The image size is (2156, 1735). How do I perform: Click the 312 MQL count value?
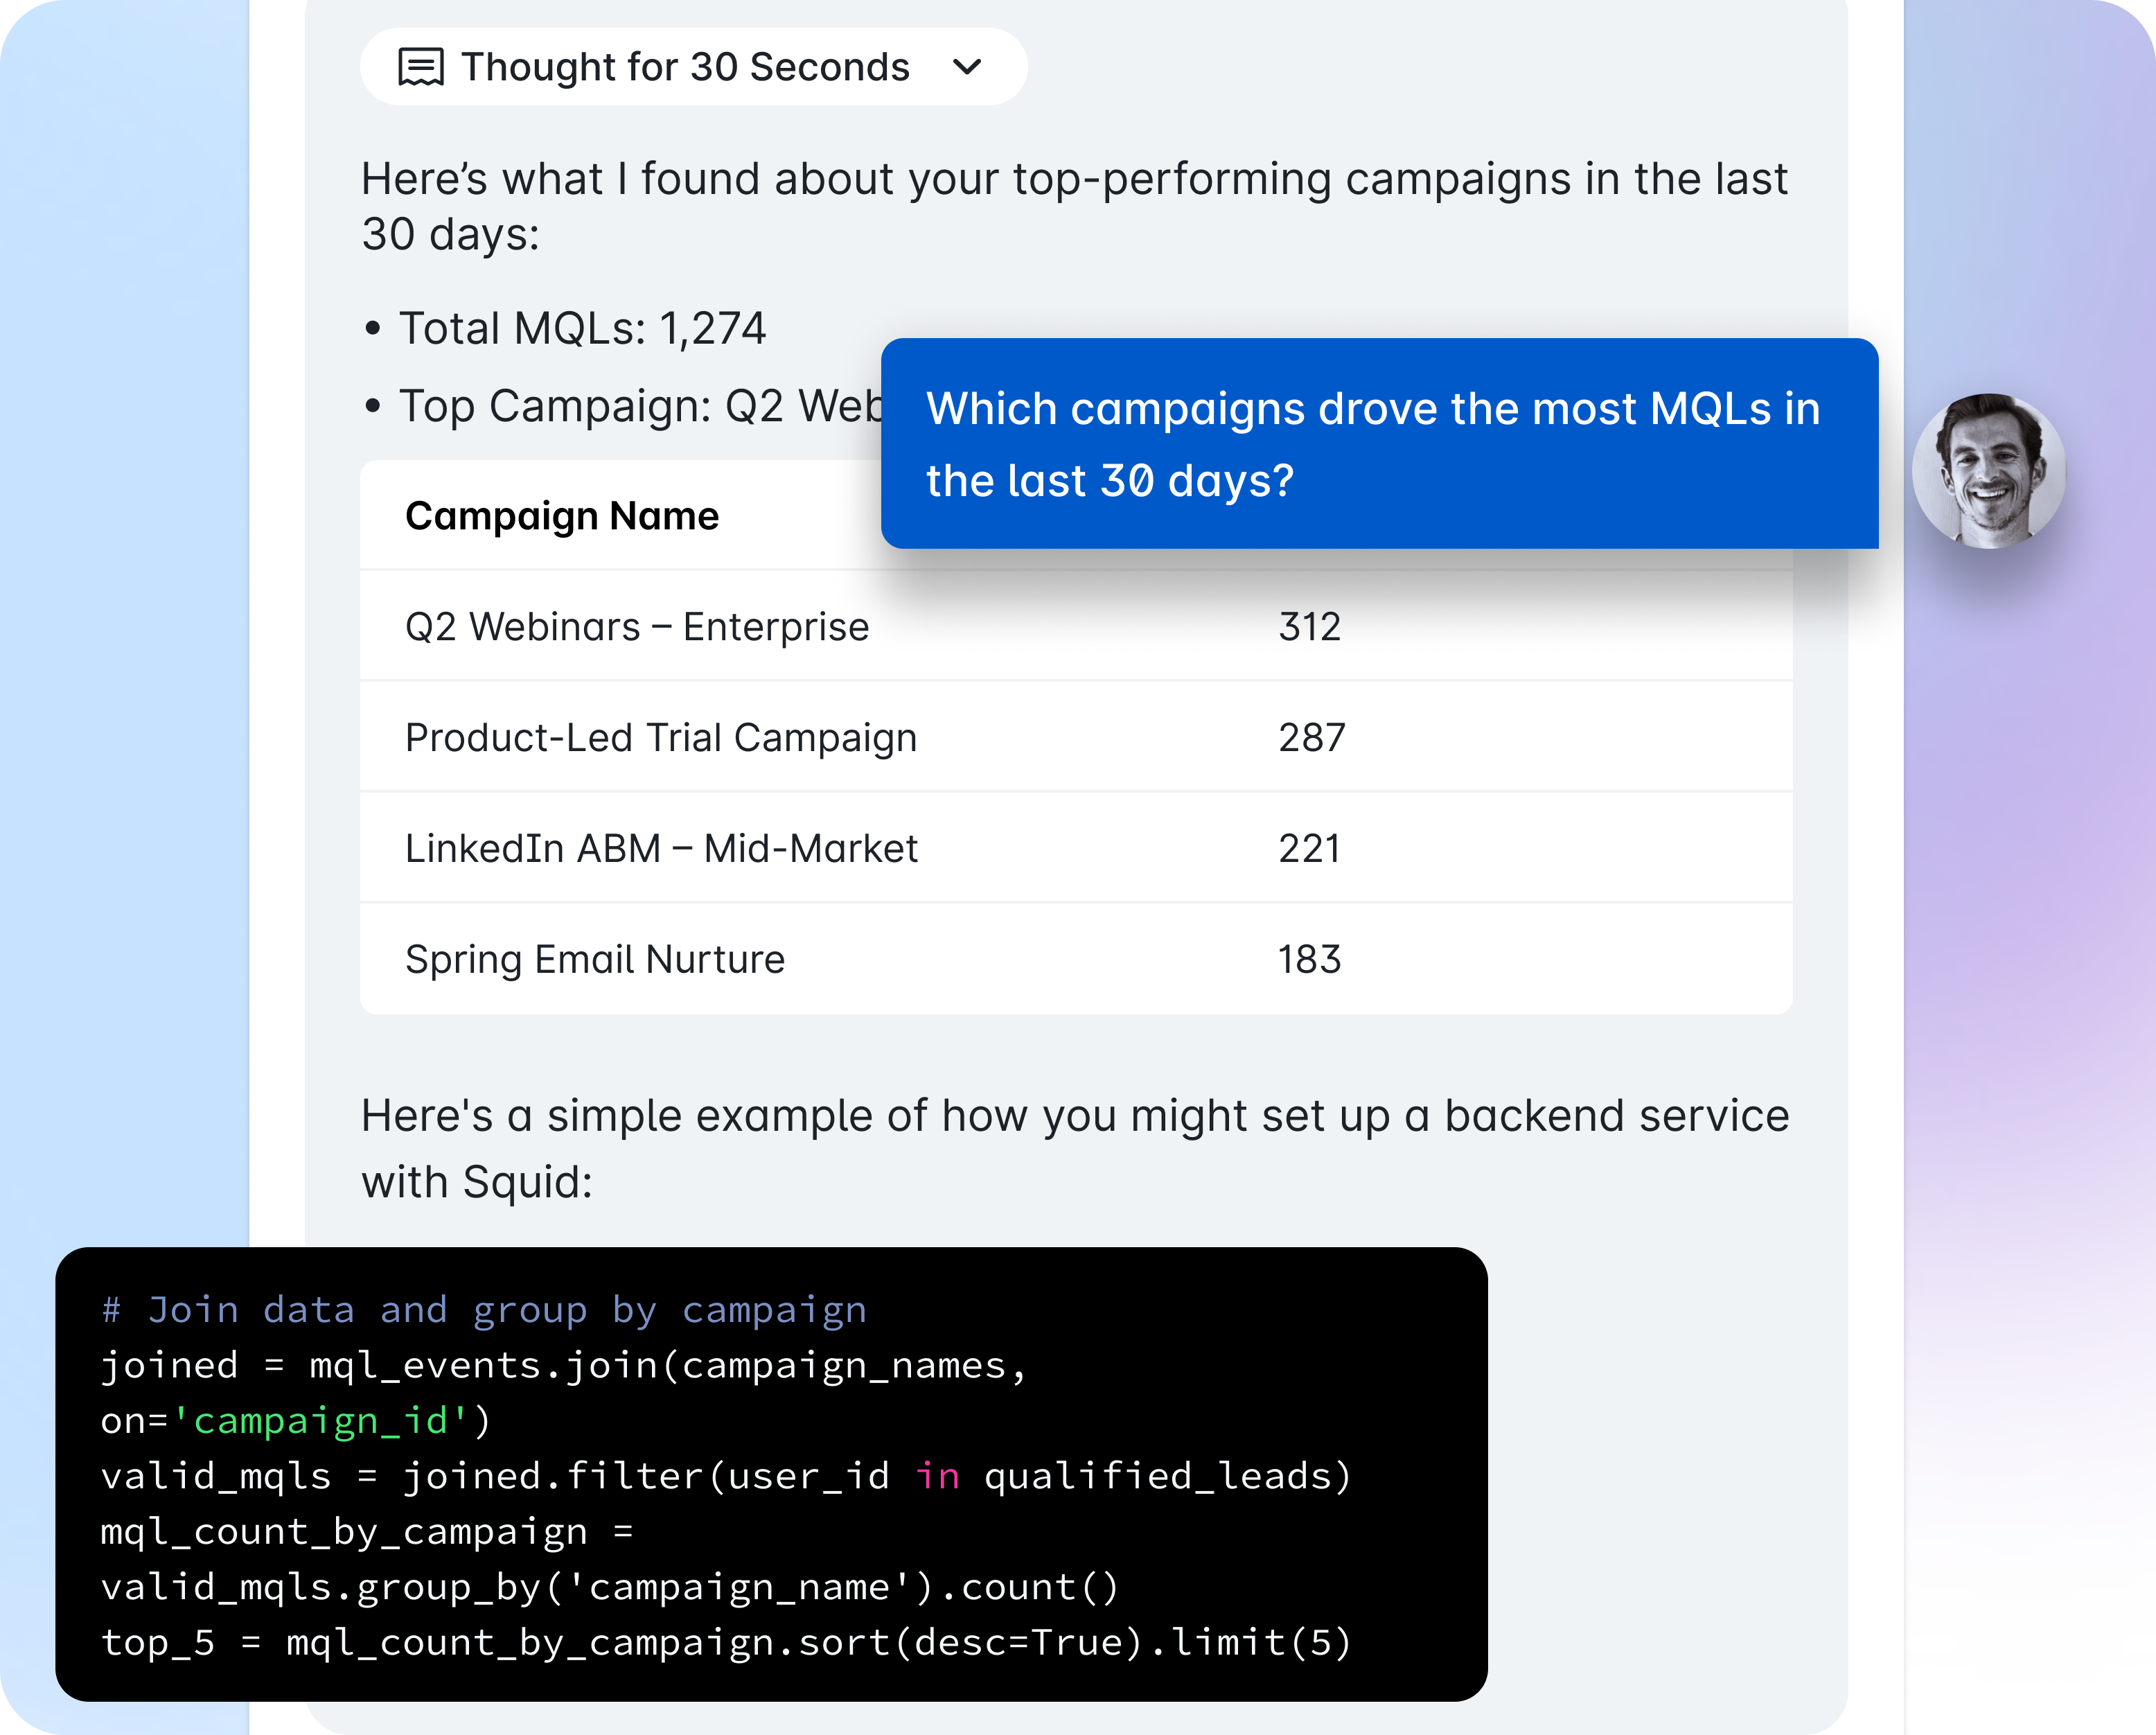pyautogui.click(x=1309, y=627)
